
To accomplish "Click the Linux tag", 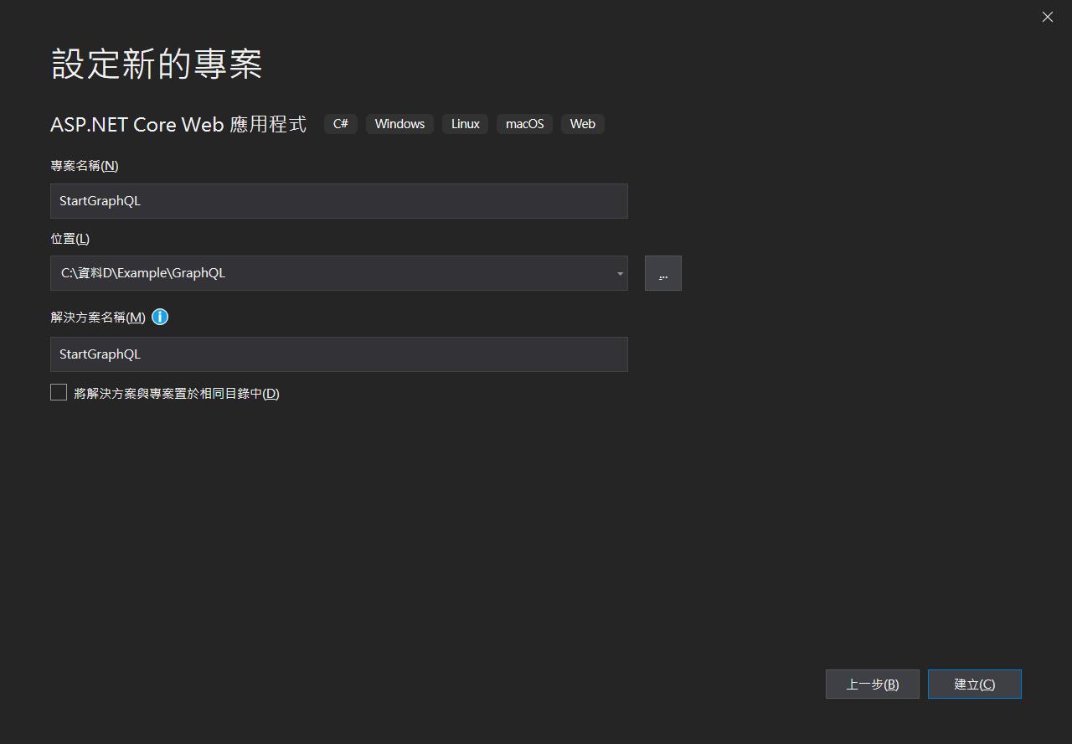I will tap(466, 124).
